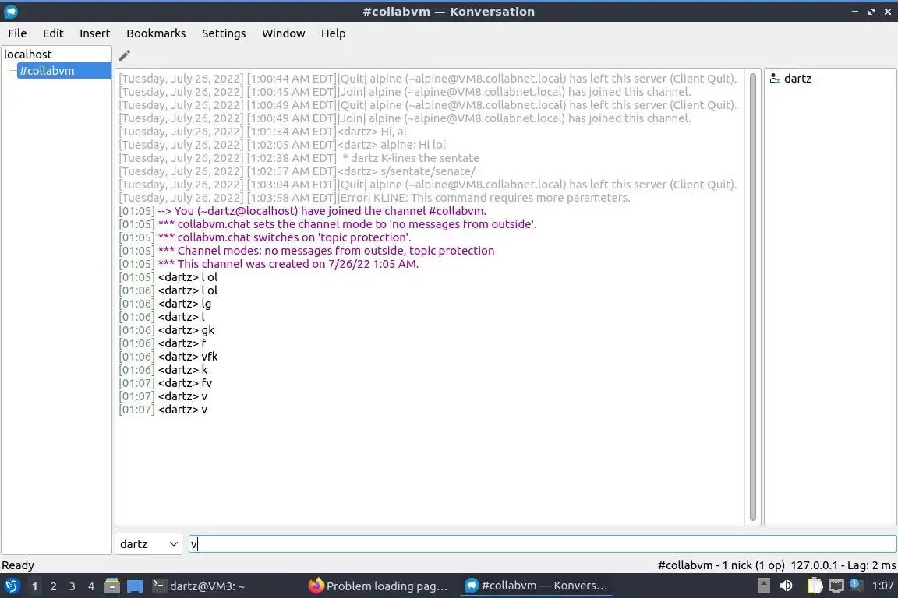This screenshot has width=898, height=598.
Task: Click the Firefox icon in the taskbar
Action: pyautogui.click(x=316, y=586)
